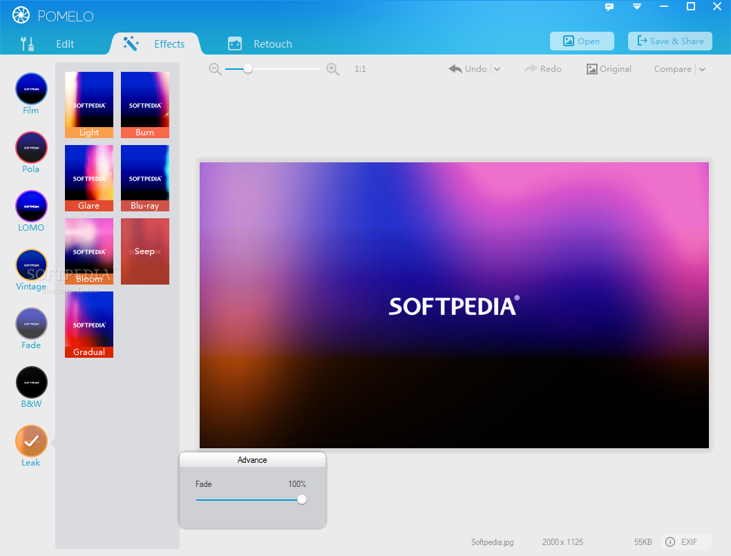Click the zoom in magnifier icon
The image size is (731, 556).
(x=332, y=69)
